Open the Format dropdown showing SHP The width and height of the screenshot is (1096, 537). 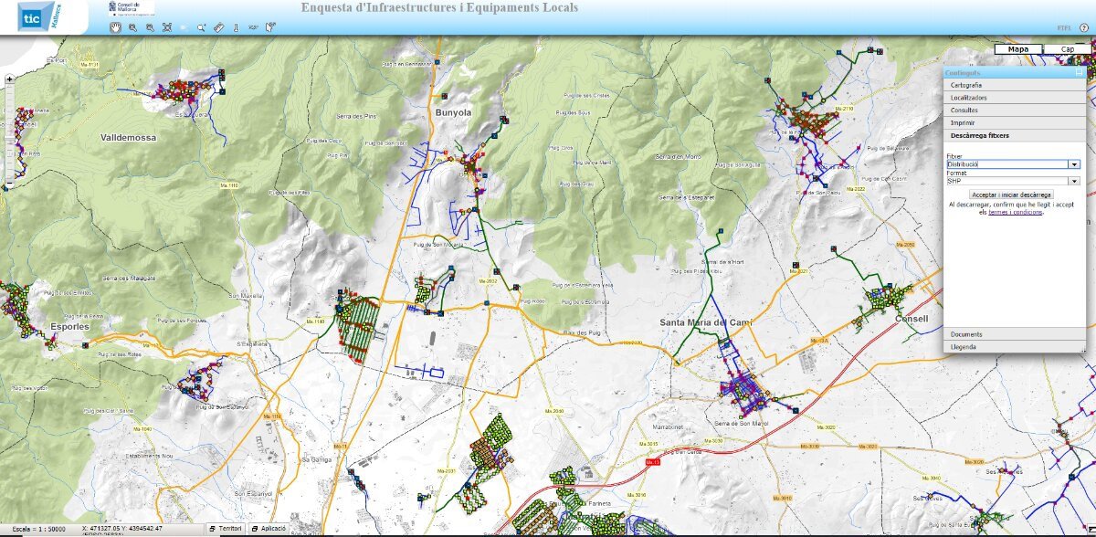tap(1075, 181)
